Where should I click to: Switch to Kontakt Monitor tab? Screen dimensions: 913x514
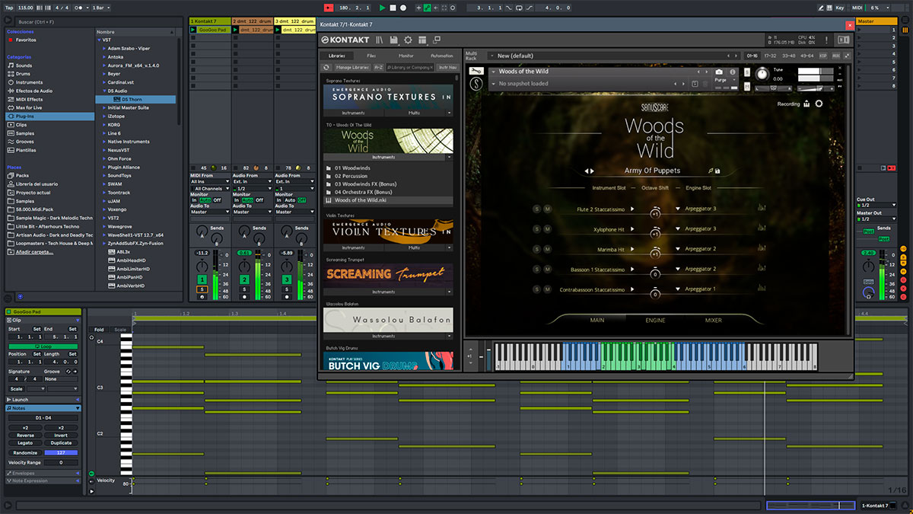[406, 56]
